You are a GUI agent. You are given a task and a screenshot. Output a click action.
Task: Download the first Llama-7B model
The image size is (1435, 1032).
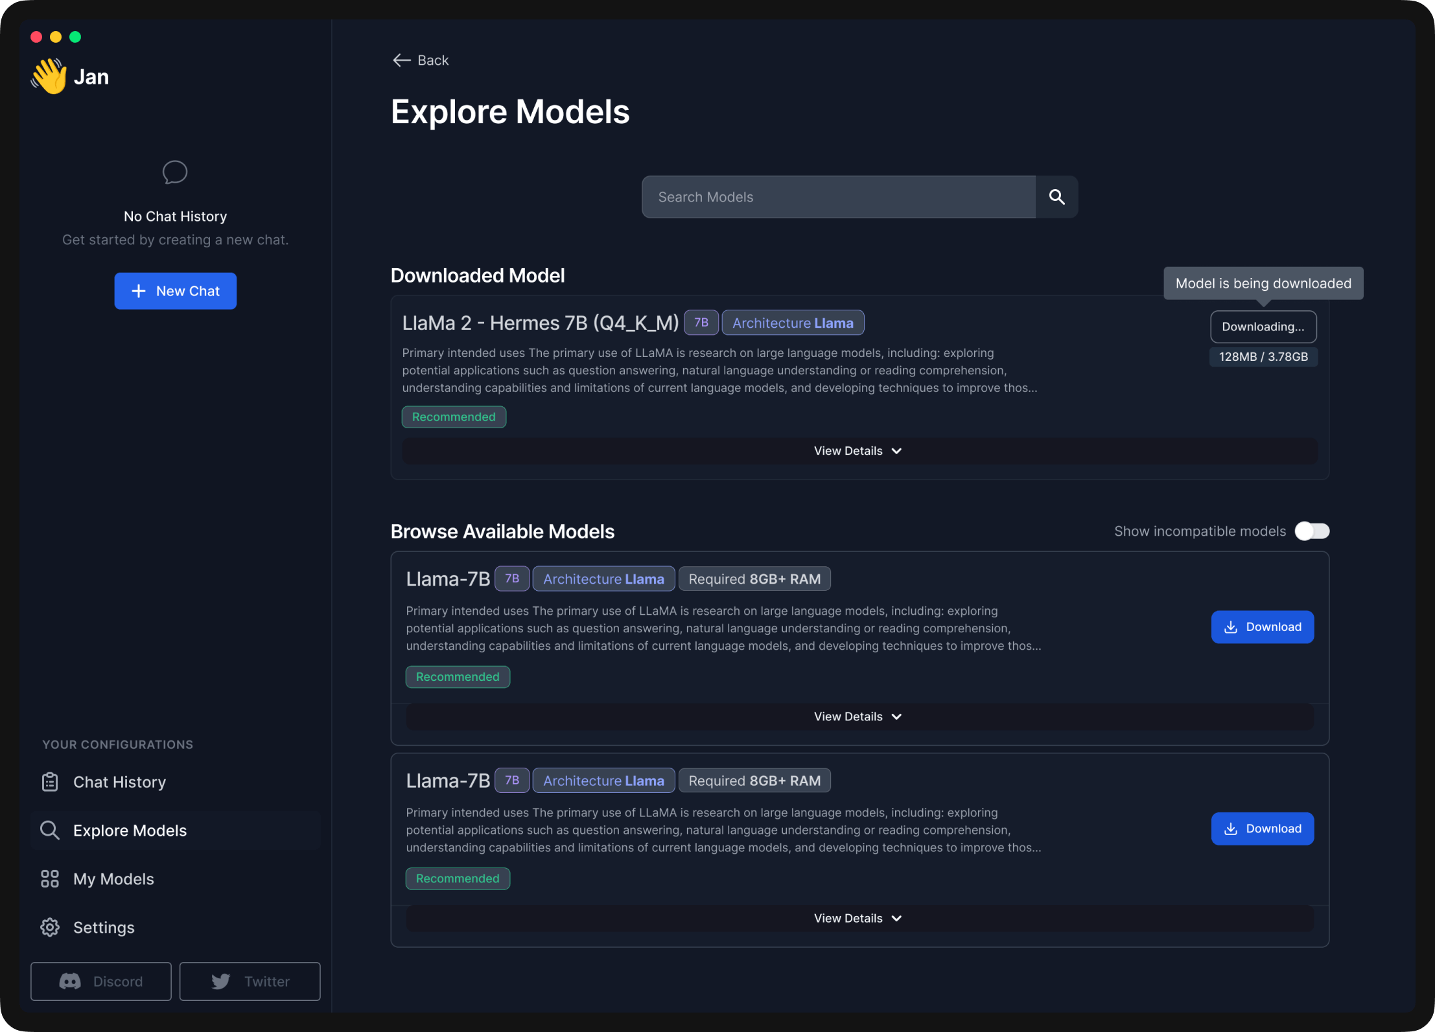pyautogui.click(x=1262, y=626)
